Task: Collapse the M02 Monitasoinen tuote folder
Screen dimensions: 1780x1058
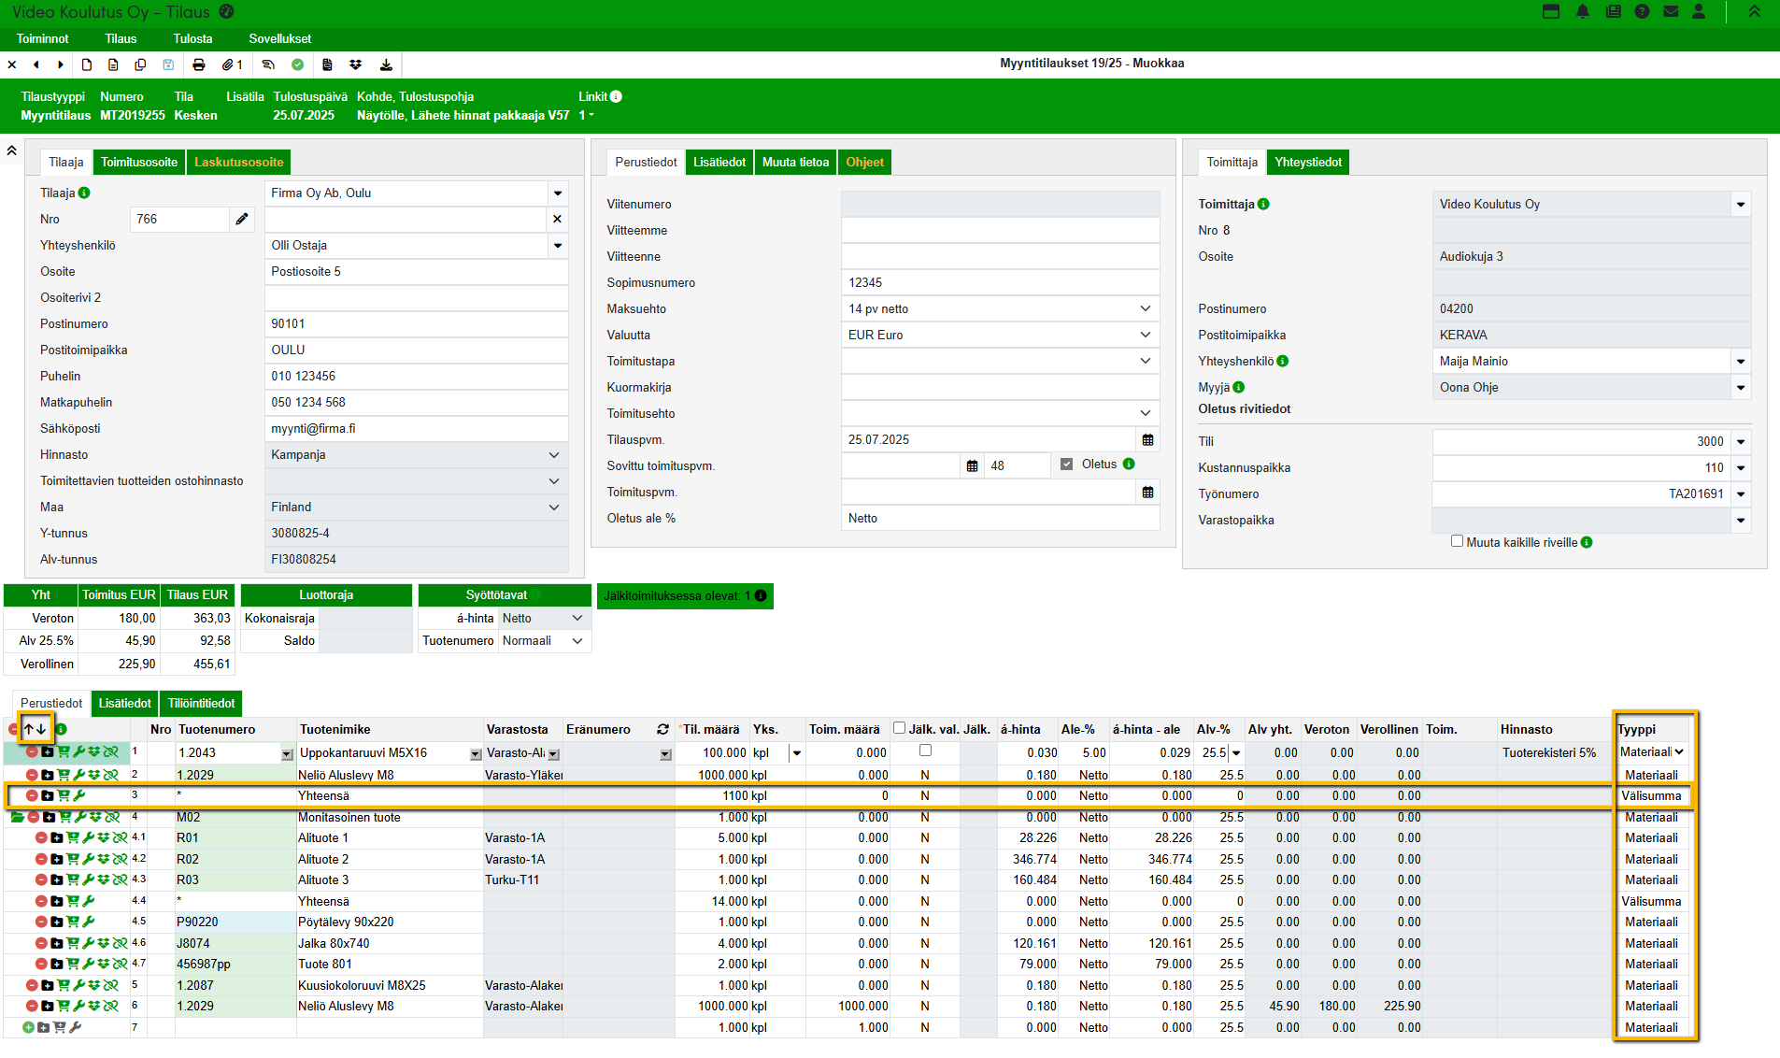Action: click(x=17, y=817)
